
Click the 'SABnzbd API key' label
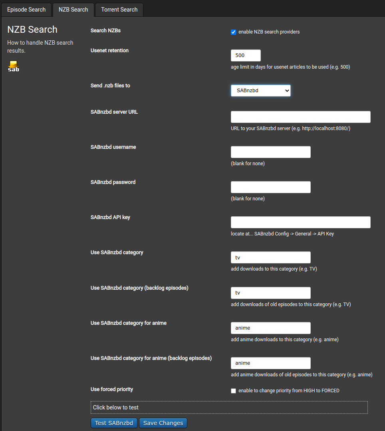[x=110, y=217]
